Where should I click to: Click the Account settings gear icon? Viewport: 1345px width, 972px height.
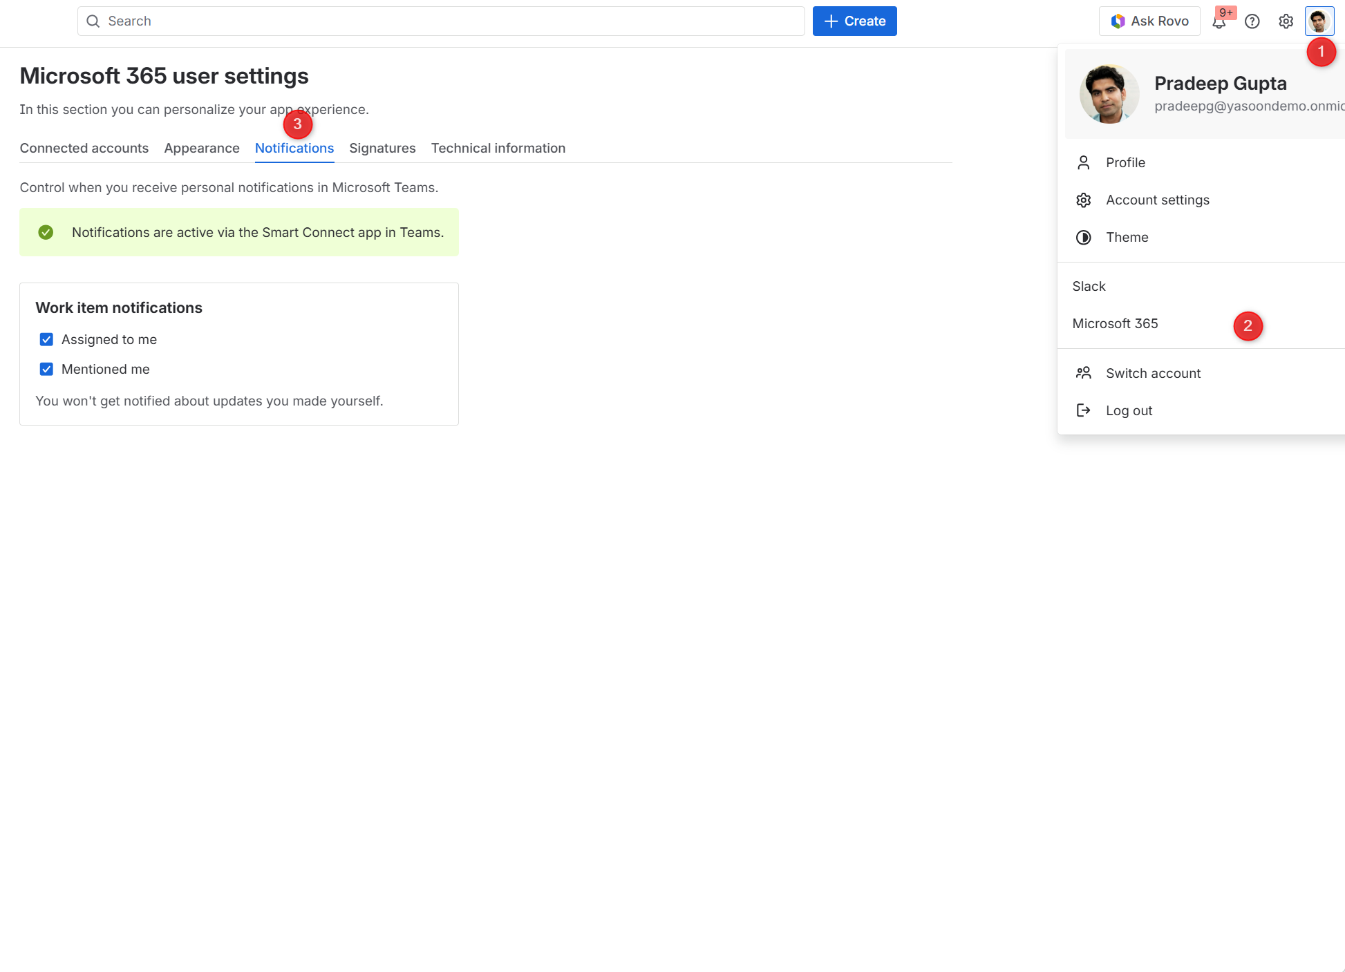pos(1083,200)
